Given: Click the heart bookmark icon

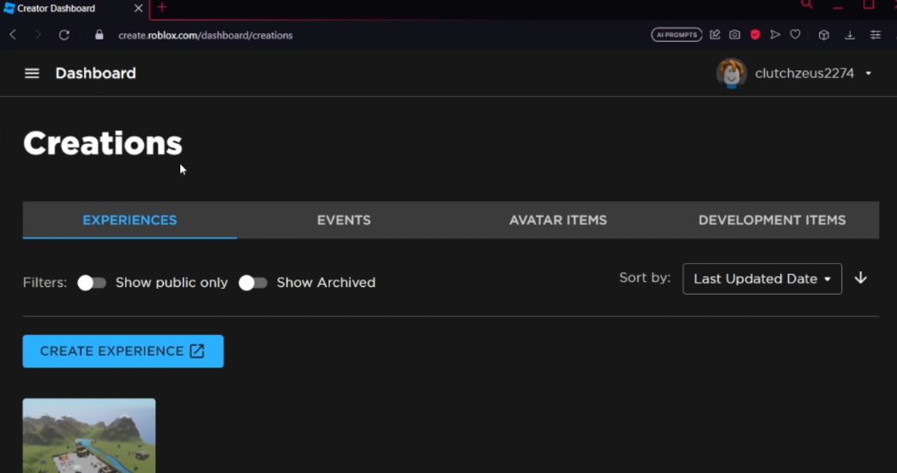Looking at the screenshot, I should pyautogui.click(x=796, y=35).
